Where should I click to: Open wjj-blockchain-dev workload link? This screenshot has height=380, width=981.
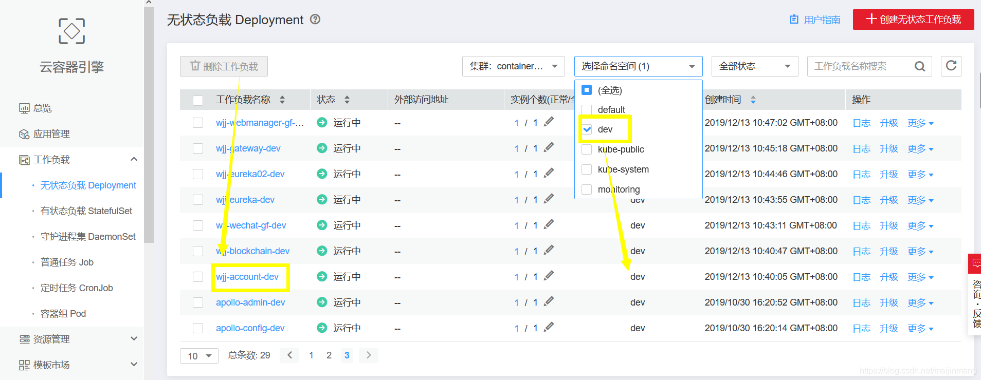(x=252, y=251)
